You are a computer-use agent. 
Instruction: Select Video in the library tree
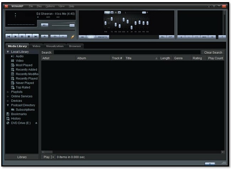(x=20, y=61)
